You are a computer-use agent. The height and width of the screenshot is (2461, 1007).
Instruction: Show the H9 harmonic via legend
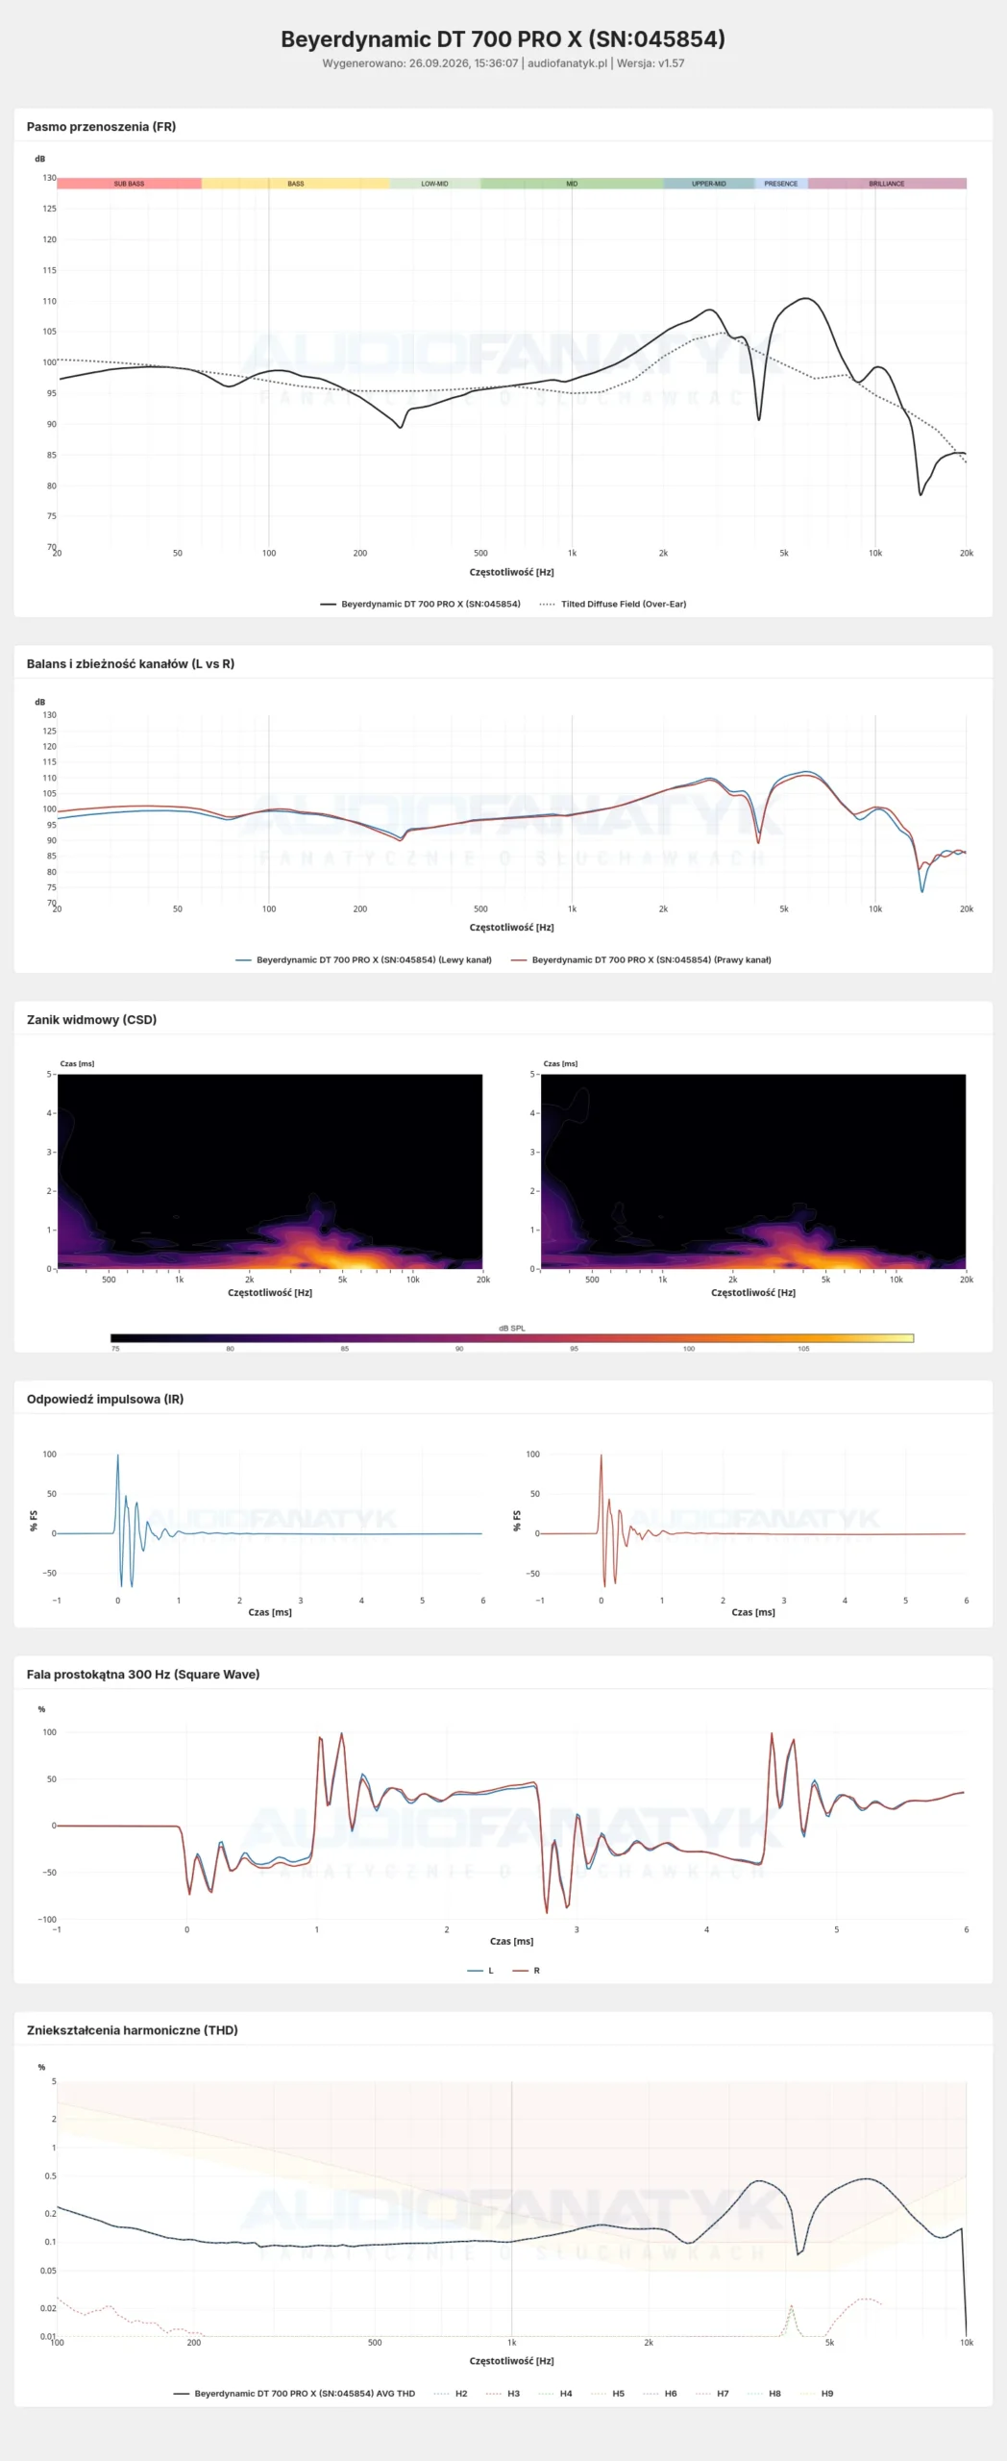point(817,2393)
